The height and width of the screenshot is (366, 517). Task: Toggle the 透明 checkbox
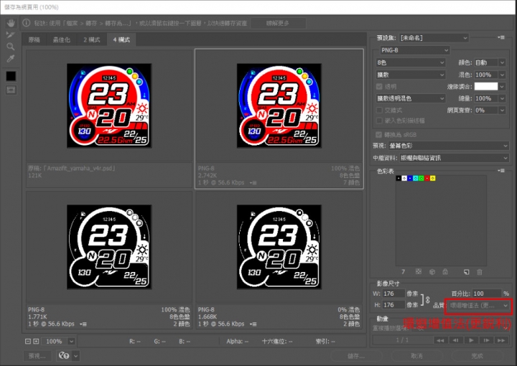tap(379, 87)
